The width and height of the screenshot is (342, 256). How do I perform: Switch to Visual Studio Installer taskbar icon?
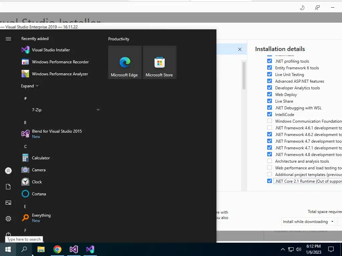[x=90, y=249]
